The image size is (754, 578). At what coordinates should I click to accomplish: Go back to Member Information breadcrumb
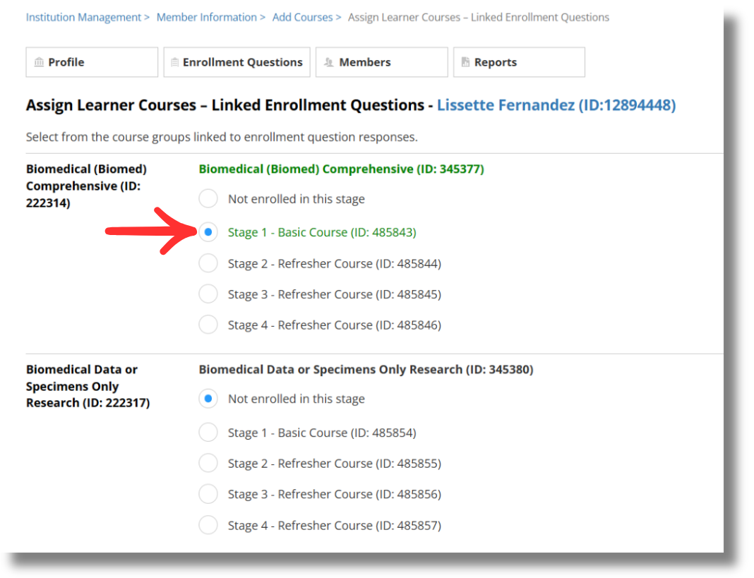pyautogui.click(x=207, y=18)
